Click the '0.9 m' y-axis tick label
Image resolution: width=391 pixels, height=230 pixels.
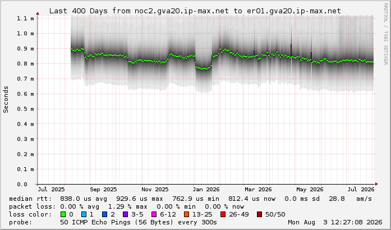click(25, 49)
